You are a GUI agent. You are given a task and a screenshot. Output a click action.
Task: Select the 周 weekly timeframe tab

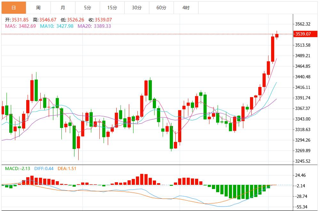(x=38, y=8)
